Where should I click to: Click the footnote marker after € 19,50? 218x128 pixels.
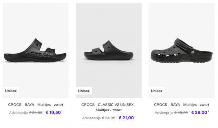pos(62,111)
